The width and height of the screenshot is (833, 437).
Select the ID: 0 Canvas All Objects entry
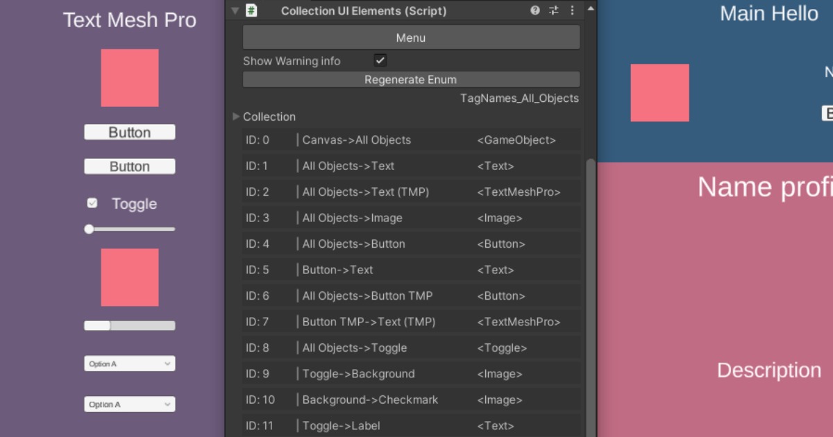coord(411,139)
